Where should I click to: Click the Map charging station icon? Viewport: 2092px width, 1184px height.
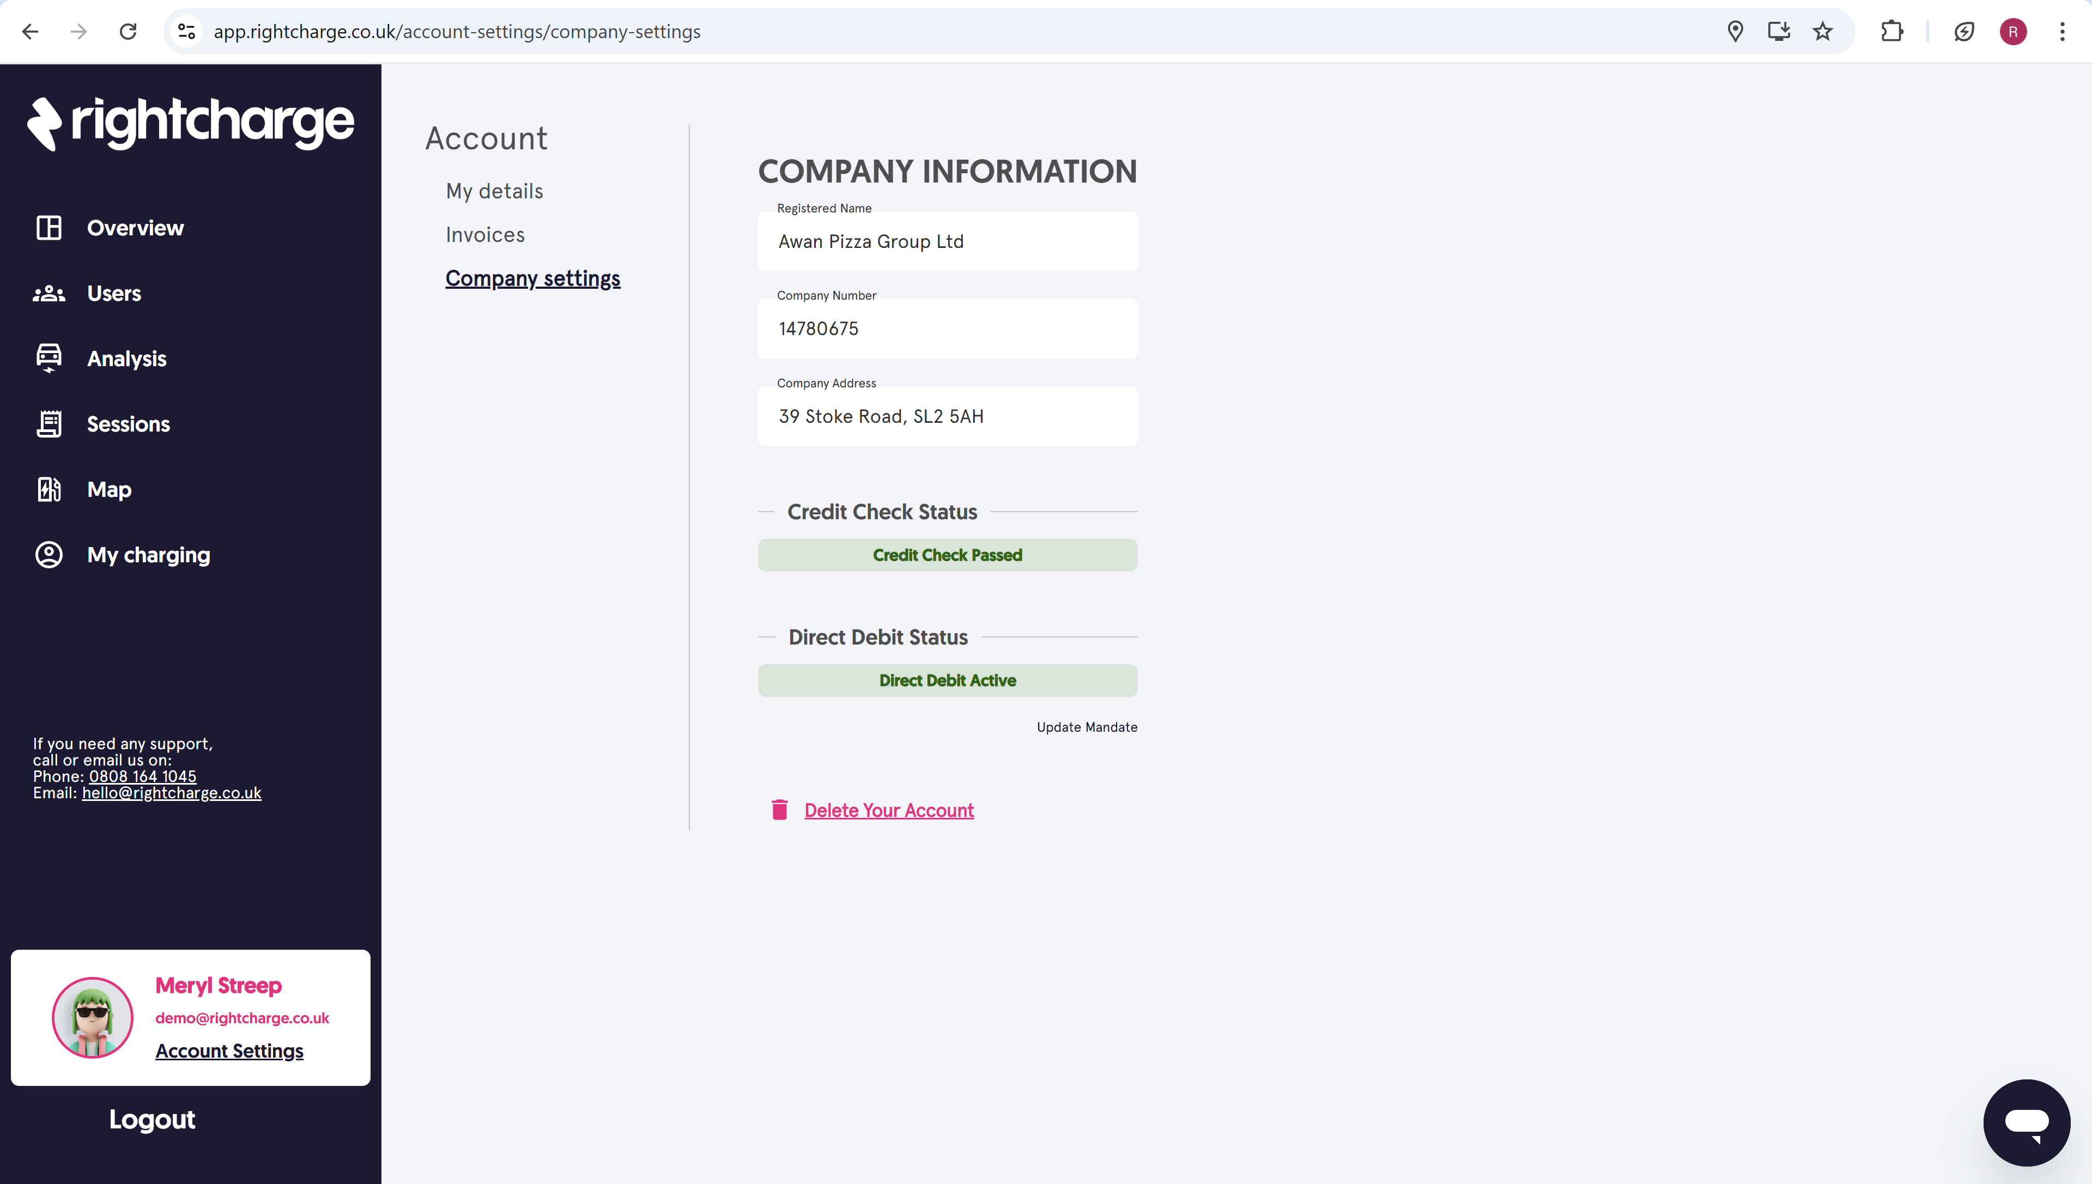(x=49, y=489)
